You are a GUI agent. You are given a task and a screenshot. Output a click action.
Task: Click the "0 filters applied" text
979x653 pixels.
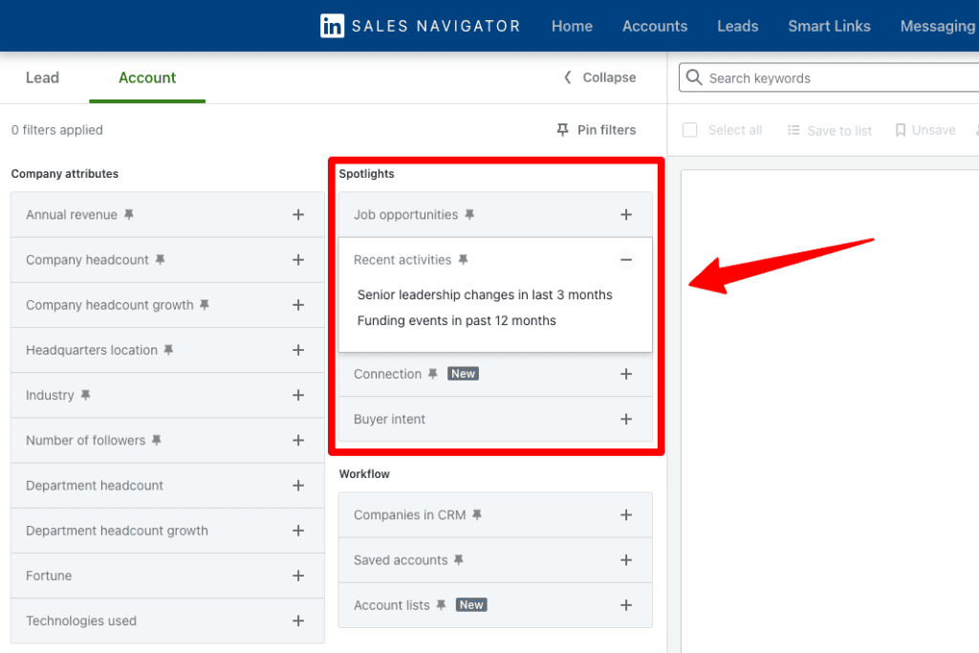click(56, 130)
